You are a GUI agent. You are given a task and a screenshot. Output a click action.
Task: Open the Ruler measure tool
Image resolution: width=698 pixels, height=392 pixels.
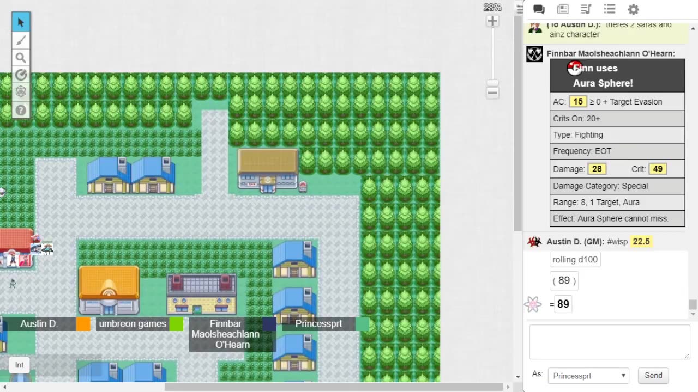pyautogui.click(x=21, y=75)
